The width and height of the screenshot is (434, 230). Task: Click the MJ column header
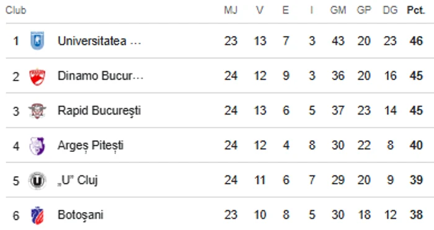pyautogui.click(x=231, y=11)
